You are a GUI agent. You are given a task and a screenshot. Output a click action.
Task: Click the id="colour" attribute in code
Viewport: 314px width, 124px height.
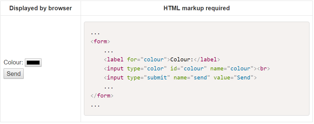[x=189, y=69]
